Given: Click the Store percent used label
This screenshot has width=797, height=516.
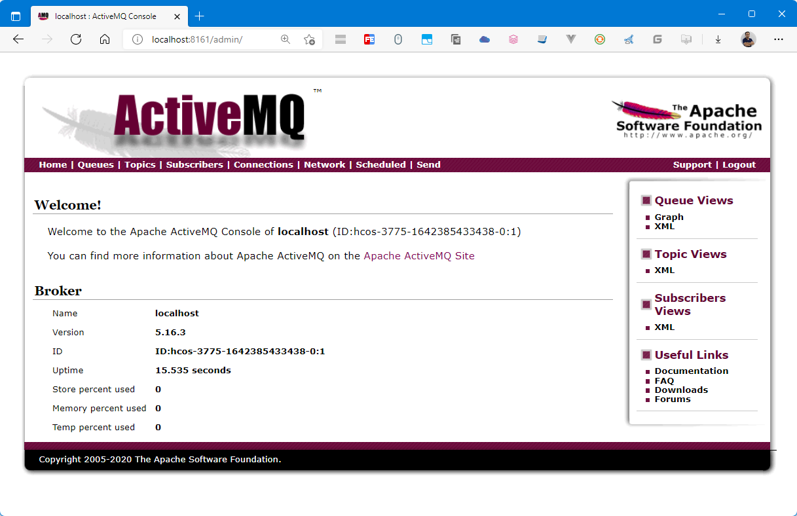Looking at the screenshot, I should tap(94, 390).
